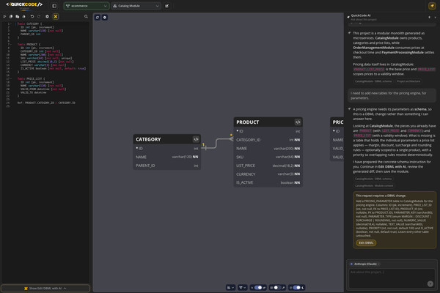Open the Catalog Module dropdown
440x293 pixels.
[136, 6]
